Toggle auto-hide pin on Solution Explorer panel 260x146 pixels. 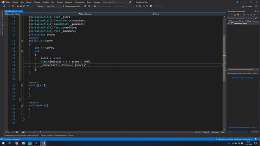(256, 11)
